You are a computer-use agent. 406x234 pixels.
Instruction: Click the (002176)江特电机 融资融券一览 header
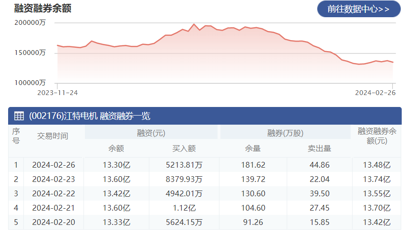[90, 116]
